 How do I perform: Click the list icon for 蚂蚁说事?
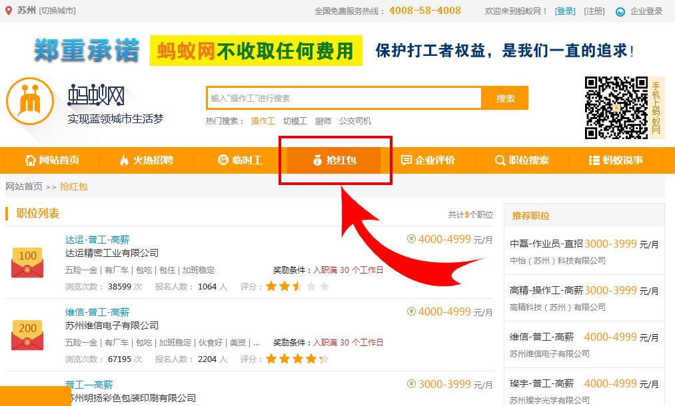594,160
